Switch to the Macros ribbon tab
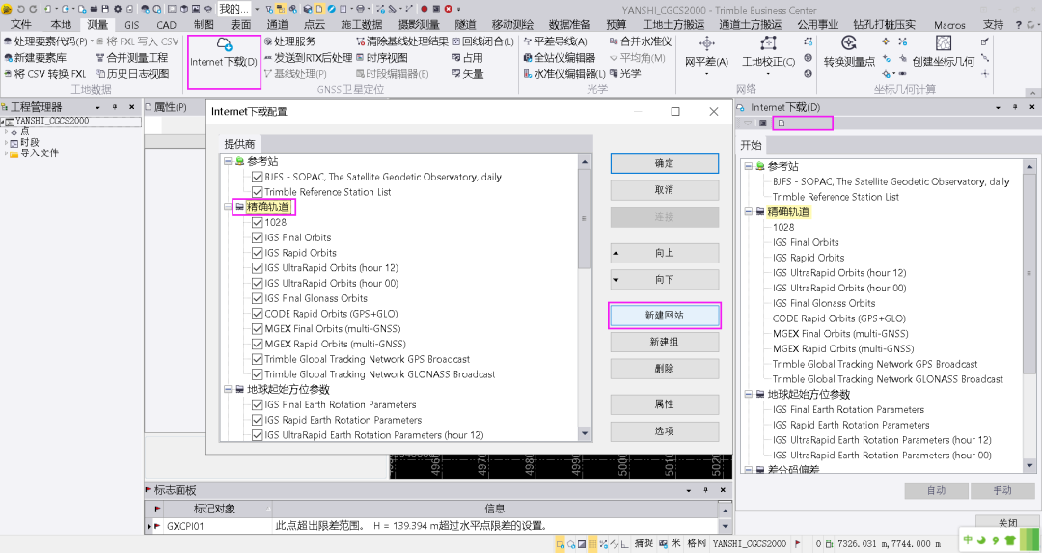Viewport: 1042px width, 553px height. pyautogui.click(x=949, y=24)
